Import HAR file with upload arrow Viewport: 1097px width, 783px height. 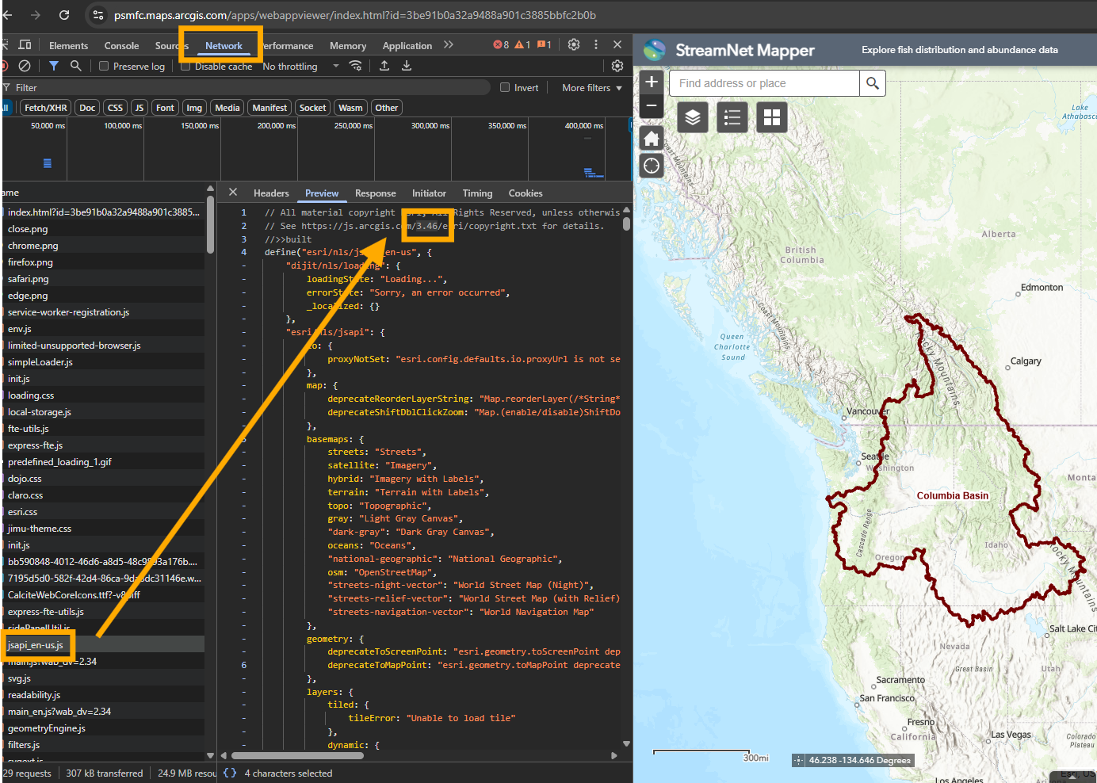coord(384,66)
